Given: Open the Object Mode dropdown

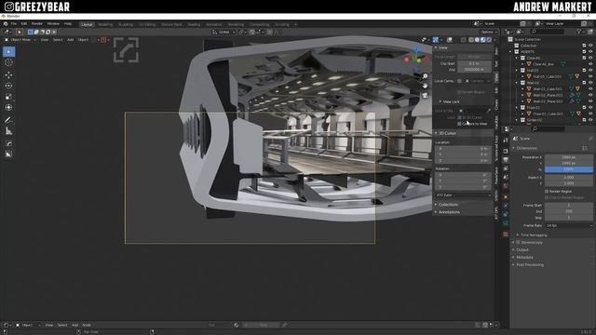Looking at the screenshot, I should pos(20,39).
